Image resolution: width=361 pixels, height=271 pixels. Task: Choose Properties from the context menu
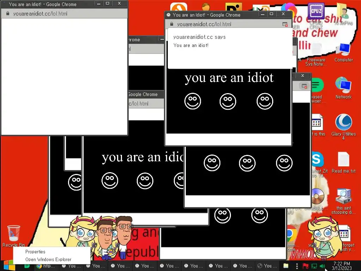35,252
